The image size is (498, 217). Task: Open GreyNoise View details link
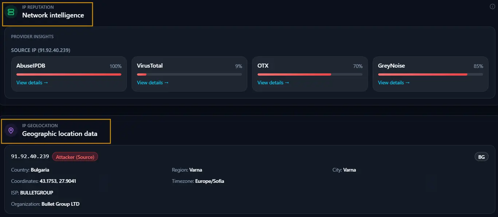tap(394, 83)
